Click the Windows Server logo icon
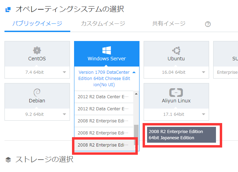The height and width of the screenshot is (172, 238). click(106, 50)
